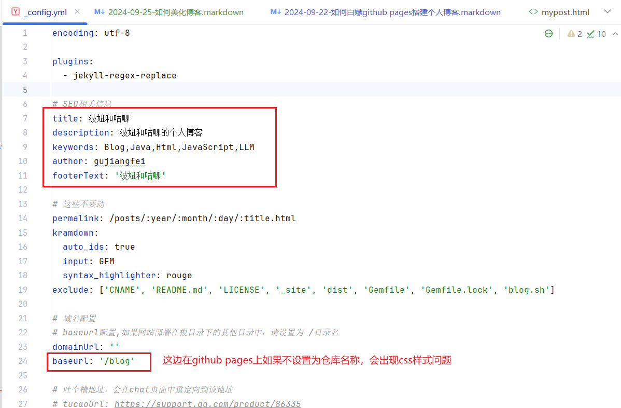Click HTML file icon on mypost.html tab

pos(533,12)
